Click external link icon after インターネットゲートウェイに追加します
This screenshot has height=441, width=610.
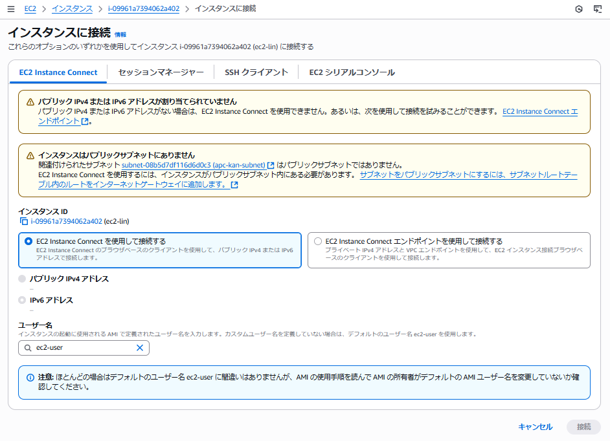pos(234,185)
